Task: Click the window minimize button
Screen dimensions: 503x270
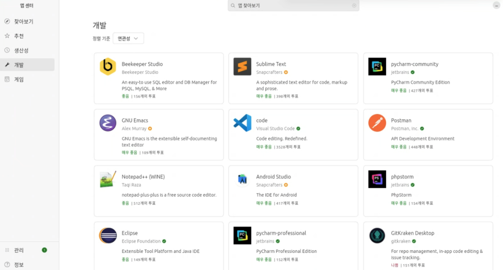Action: coord(496,5)
